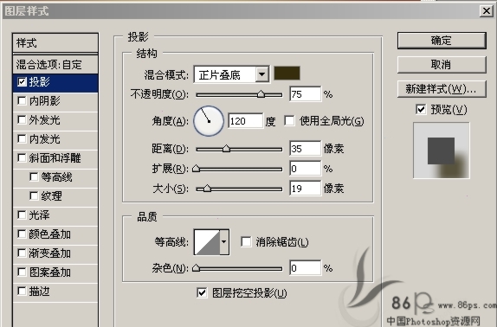Click the 角度 value field 120
The width and height of the screenshot is (497, 327).
click(x=245, y=121)
